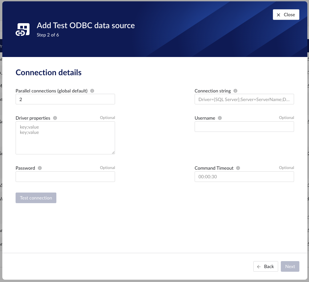Click the Next button
This screenshot has height=282, width=309.
point(290,266)
